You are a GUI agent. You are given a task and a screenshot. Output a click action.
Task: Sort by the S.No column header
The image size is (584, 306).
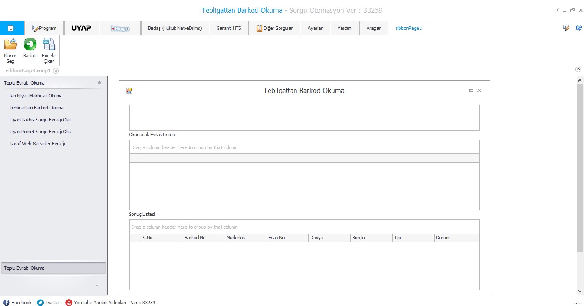tap(162, 238)
